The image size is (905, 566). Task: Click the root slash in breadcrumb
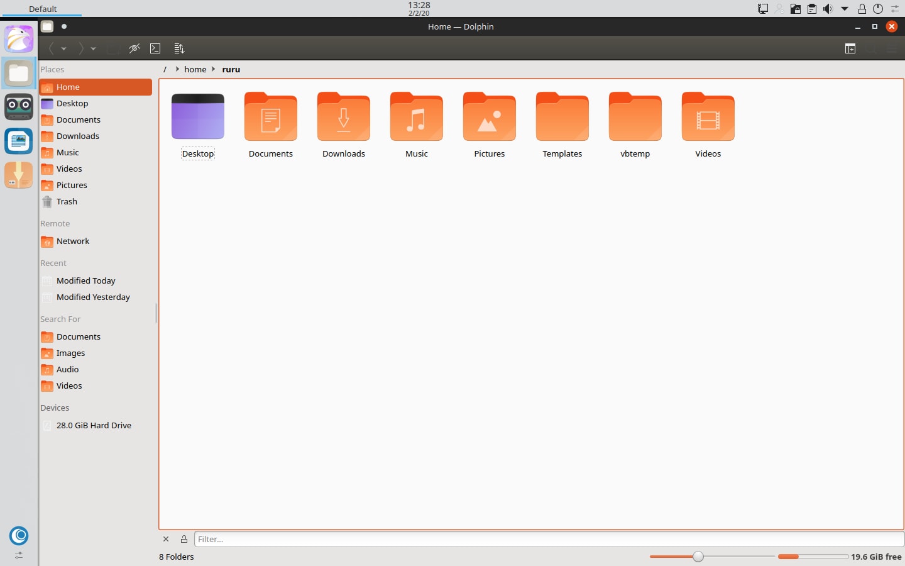[x=165, y=69]
